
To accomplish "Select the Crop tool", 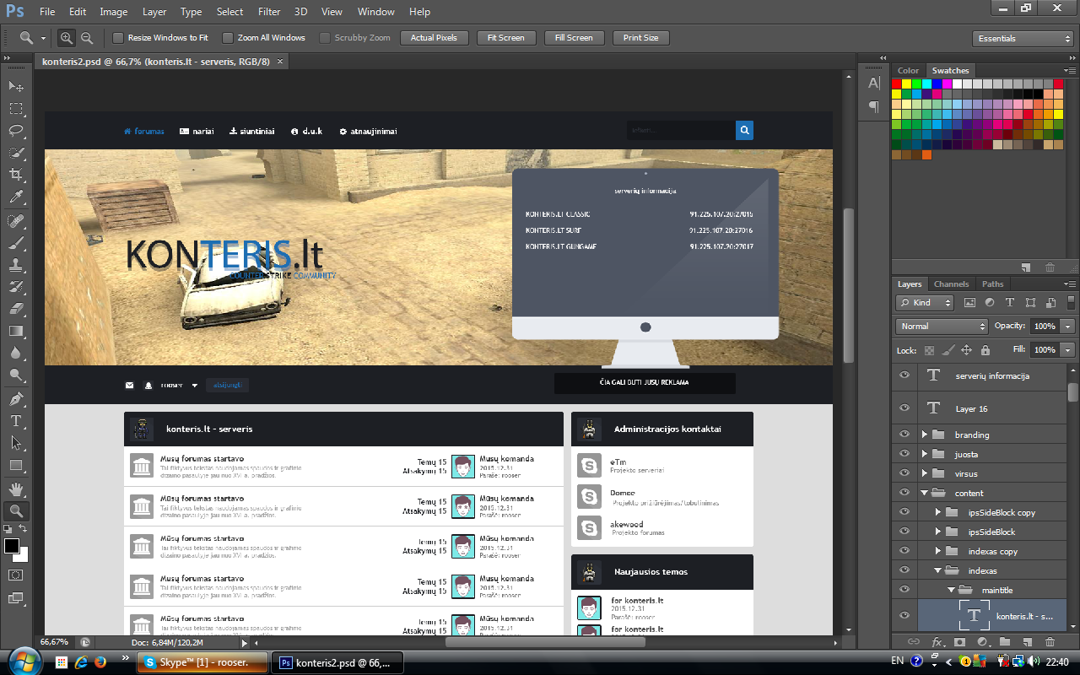I will click(15, 175).
